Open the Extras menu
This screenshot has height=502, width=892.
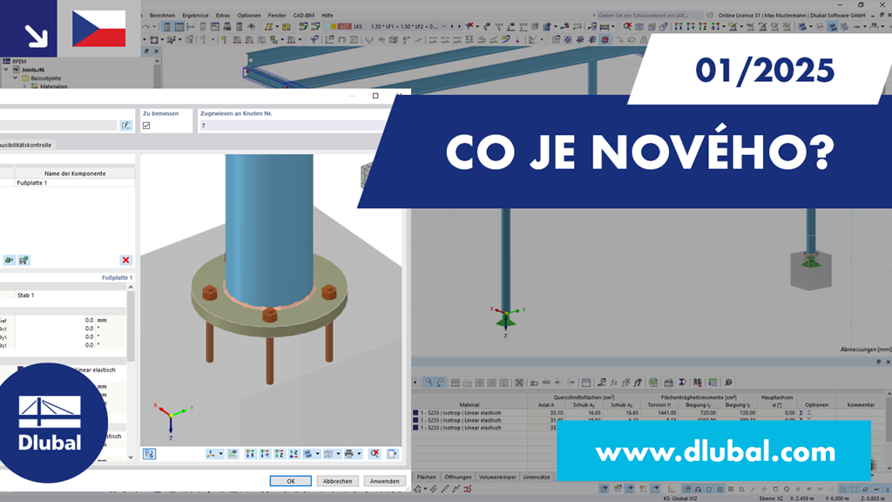(x=223, y=16)
